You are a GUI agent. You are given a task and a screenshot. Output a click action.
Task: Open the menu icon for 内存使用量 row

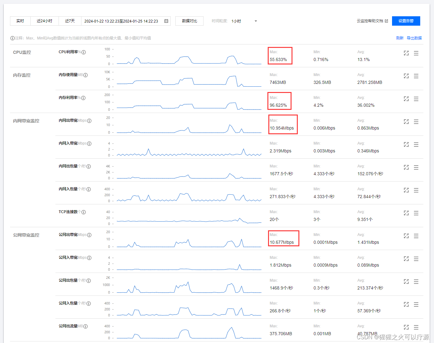click(x=416, y=76)
